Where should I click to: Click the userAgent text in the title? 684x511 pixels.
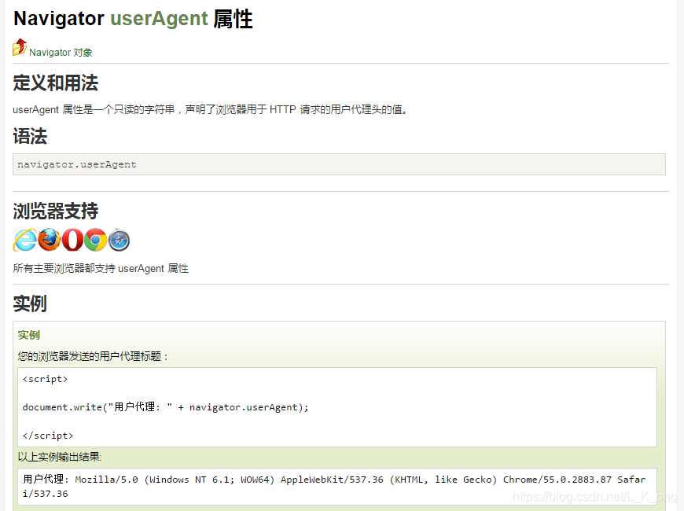157,18
